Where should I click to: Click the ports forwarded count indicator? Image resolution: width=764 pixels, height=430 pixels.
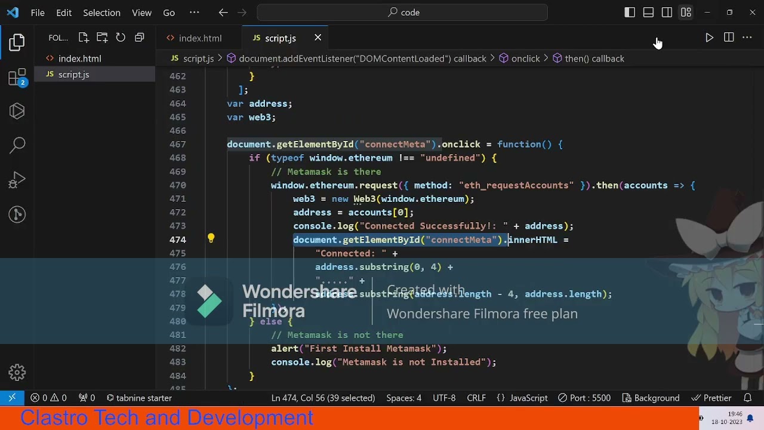coord(87,398)
